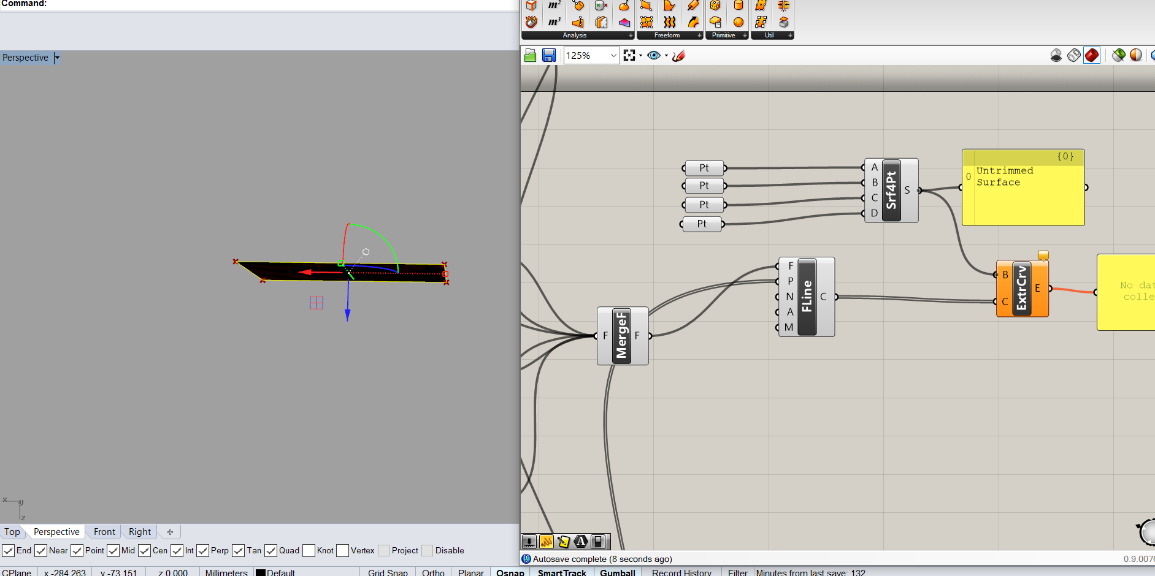Image resolution: width=1155 pixels, height=576 pixels.
Task: Click the grey preview-off cylinder icon
Action: tap(1056, 56)
